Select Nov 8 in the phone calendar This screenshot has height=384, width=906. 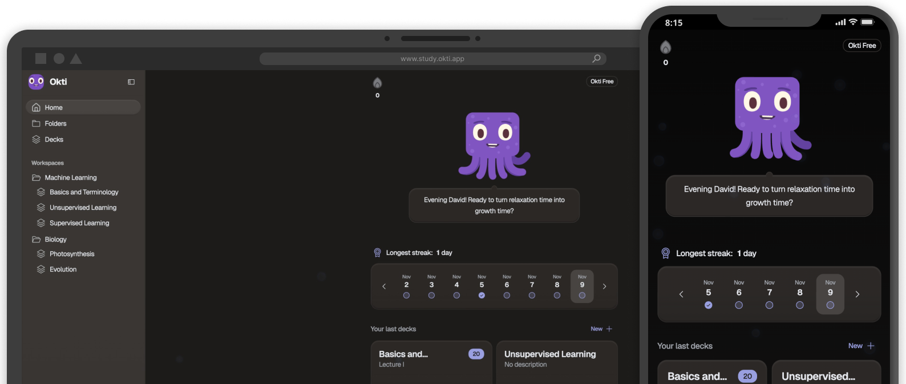pos(800,294)
